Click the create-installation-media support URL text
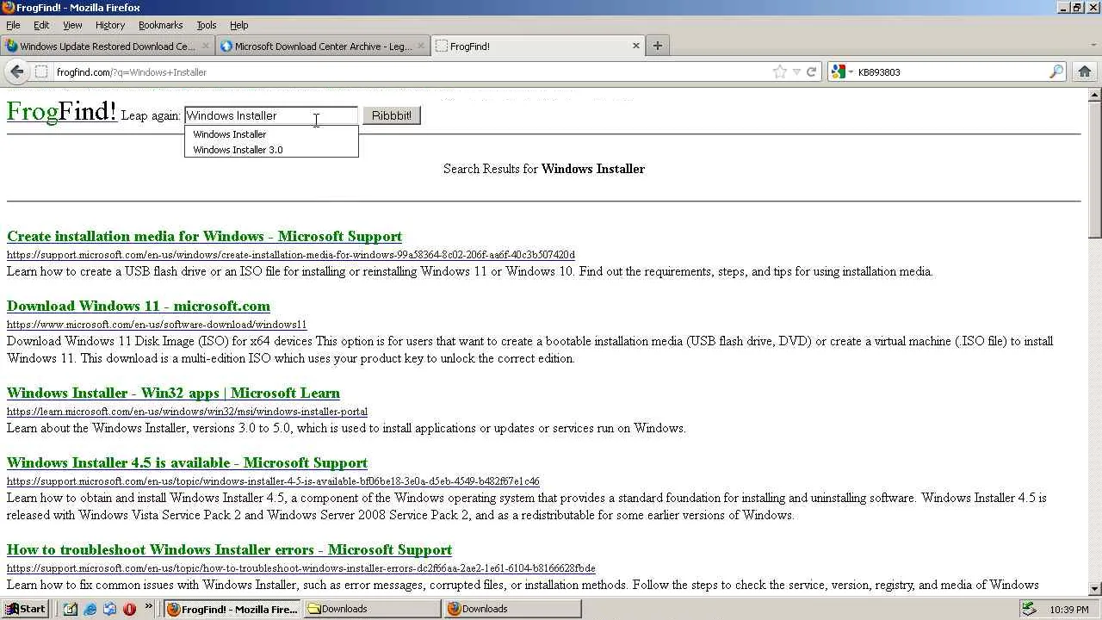Image resolution: width=1102 pixels, height=620 pixels. pos(291,255)
